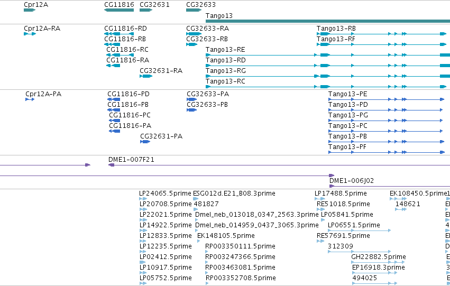
Task: Click the CG11816 gene feature label
Action: 119,5
